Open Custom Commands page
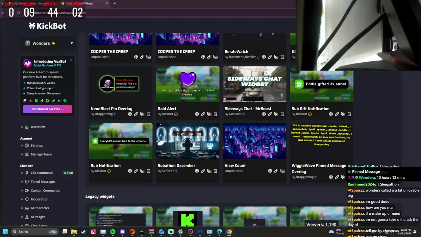Screen dimensions: 421x237 [x=45, y=191]
